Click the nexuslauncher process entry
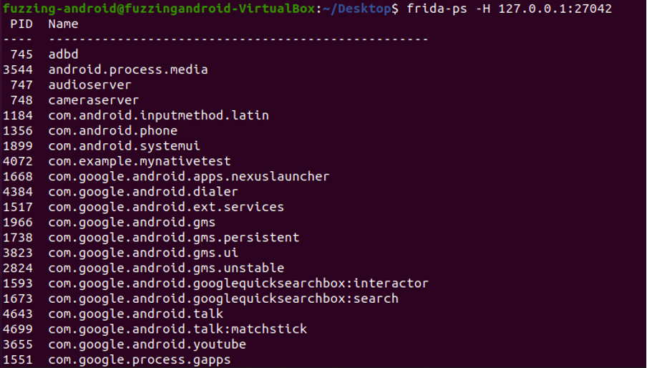 pyautogui.click(x=188, y=176)
